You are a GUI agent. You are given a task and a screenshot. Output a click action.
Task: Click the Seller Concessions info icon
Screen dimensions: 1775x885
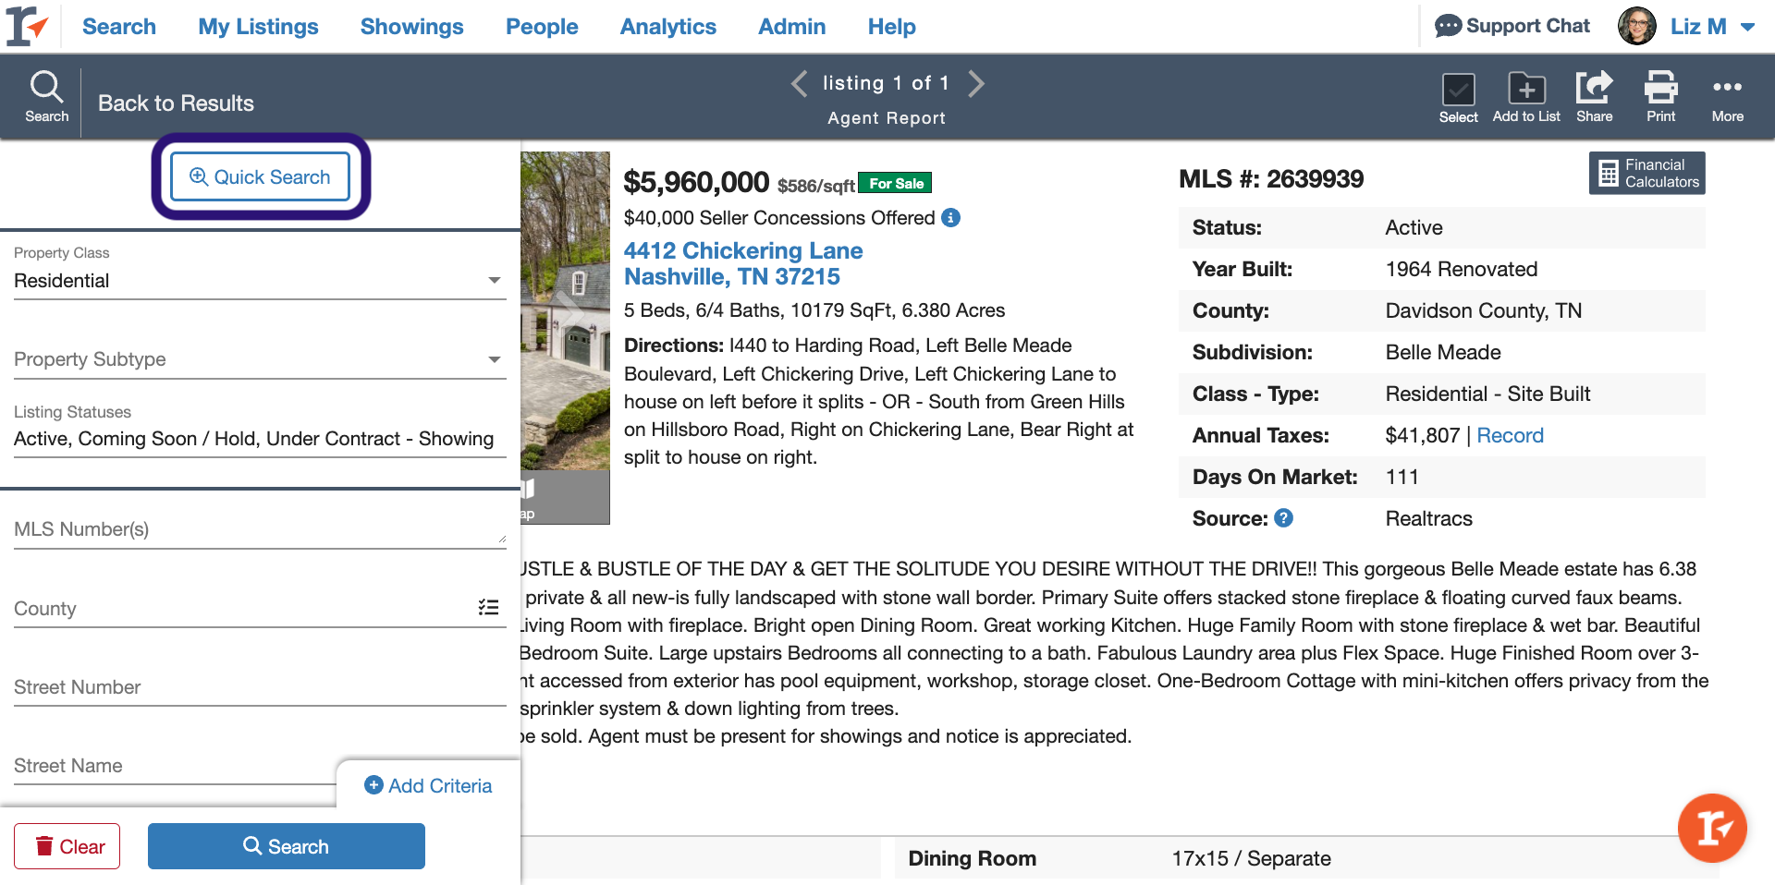950,218
